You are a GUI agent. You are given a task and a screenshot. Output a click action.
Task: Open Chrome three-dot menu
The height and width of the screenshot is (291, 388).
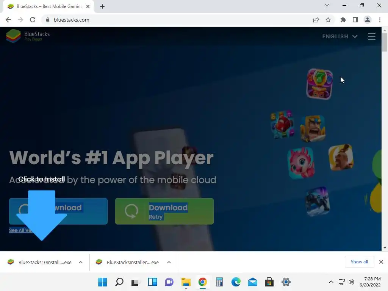point(380,20)
